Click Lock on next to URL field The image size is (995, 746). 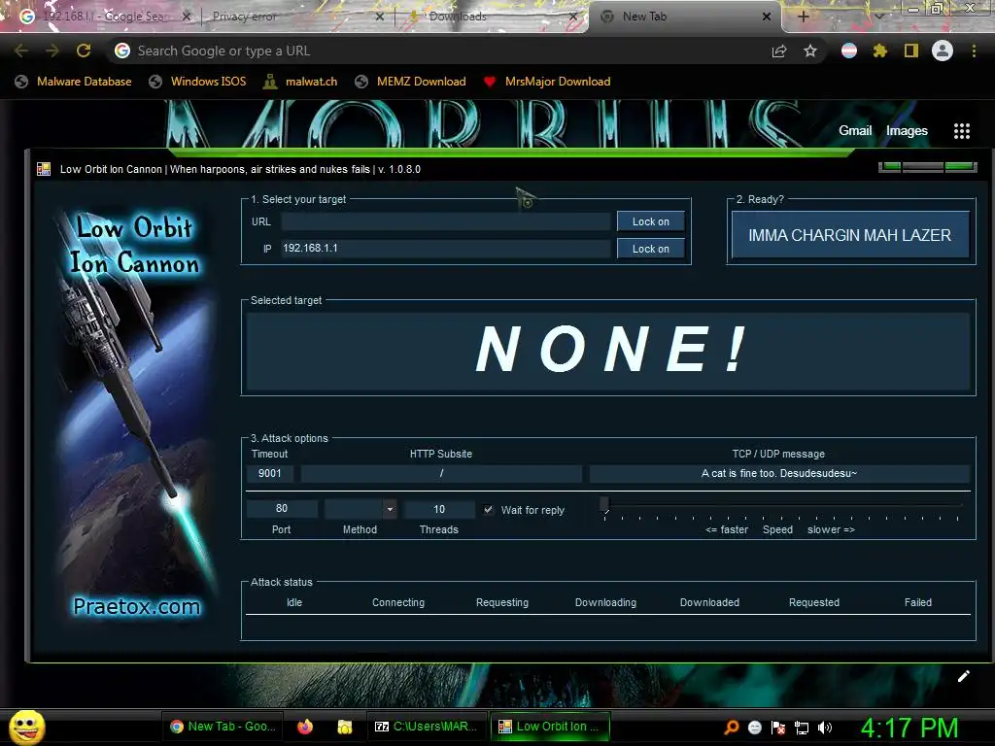(x=650, y=221)
